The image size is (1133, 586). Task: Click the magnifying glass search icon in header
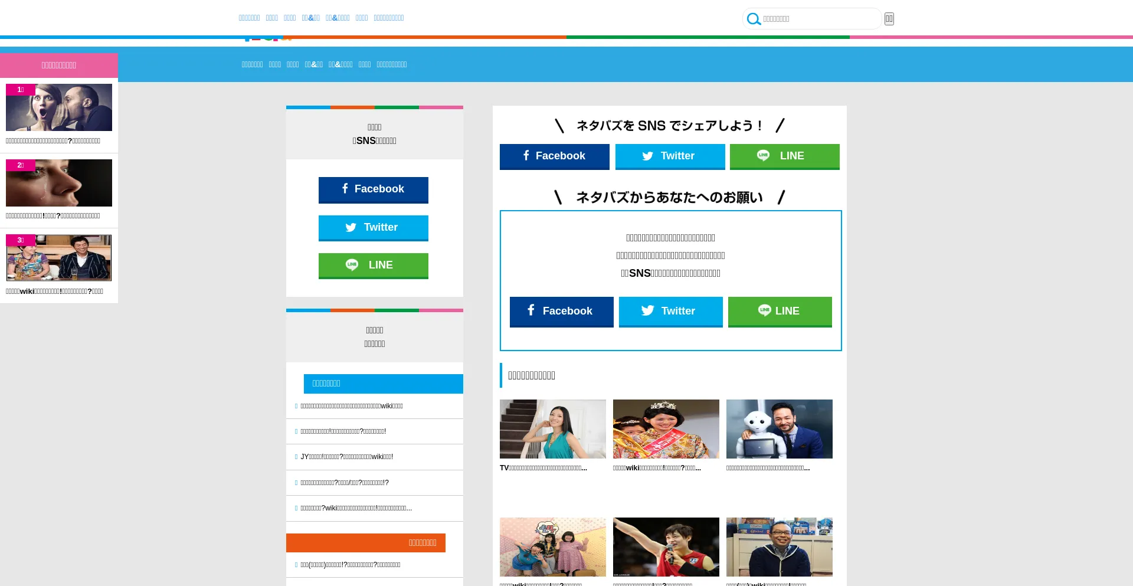click(x=754, y=18)
